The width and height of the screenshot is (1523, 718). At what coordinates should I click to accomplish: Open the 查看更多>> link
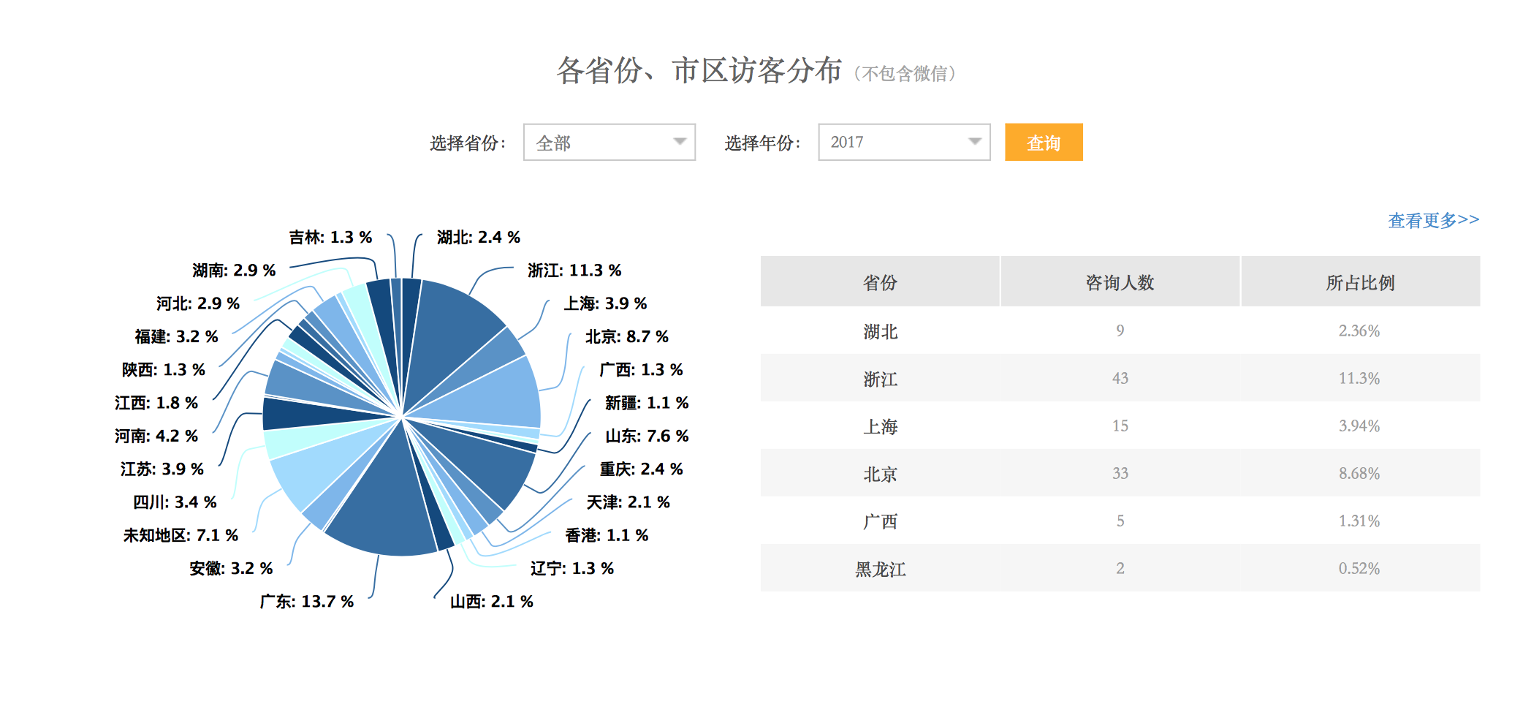click(x=1432, y=220)
